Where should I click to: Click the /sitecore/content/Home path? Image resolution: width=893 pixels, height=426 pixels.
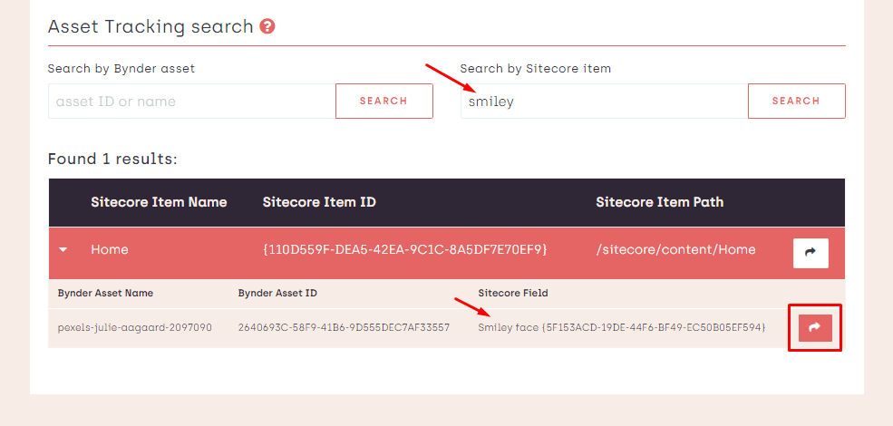tap(675, 249)
